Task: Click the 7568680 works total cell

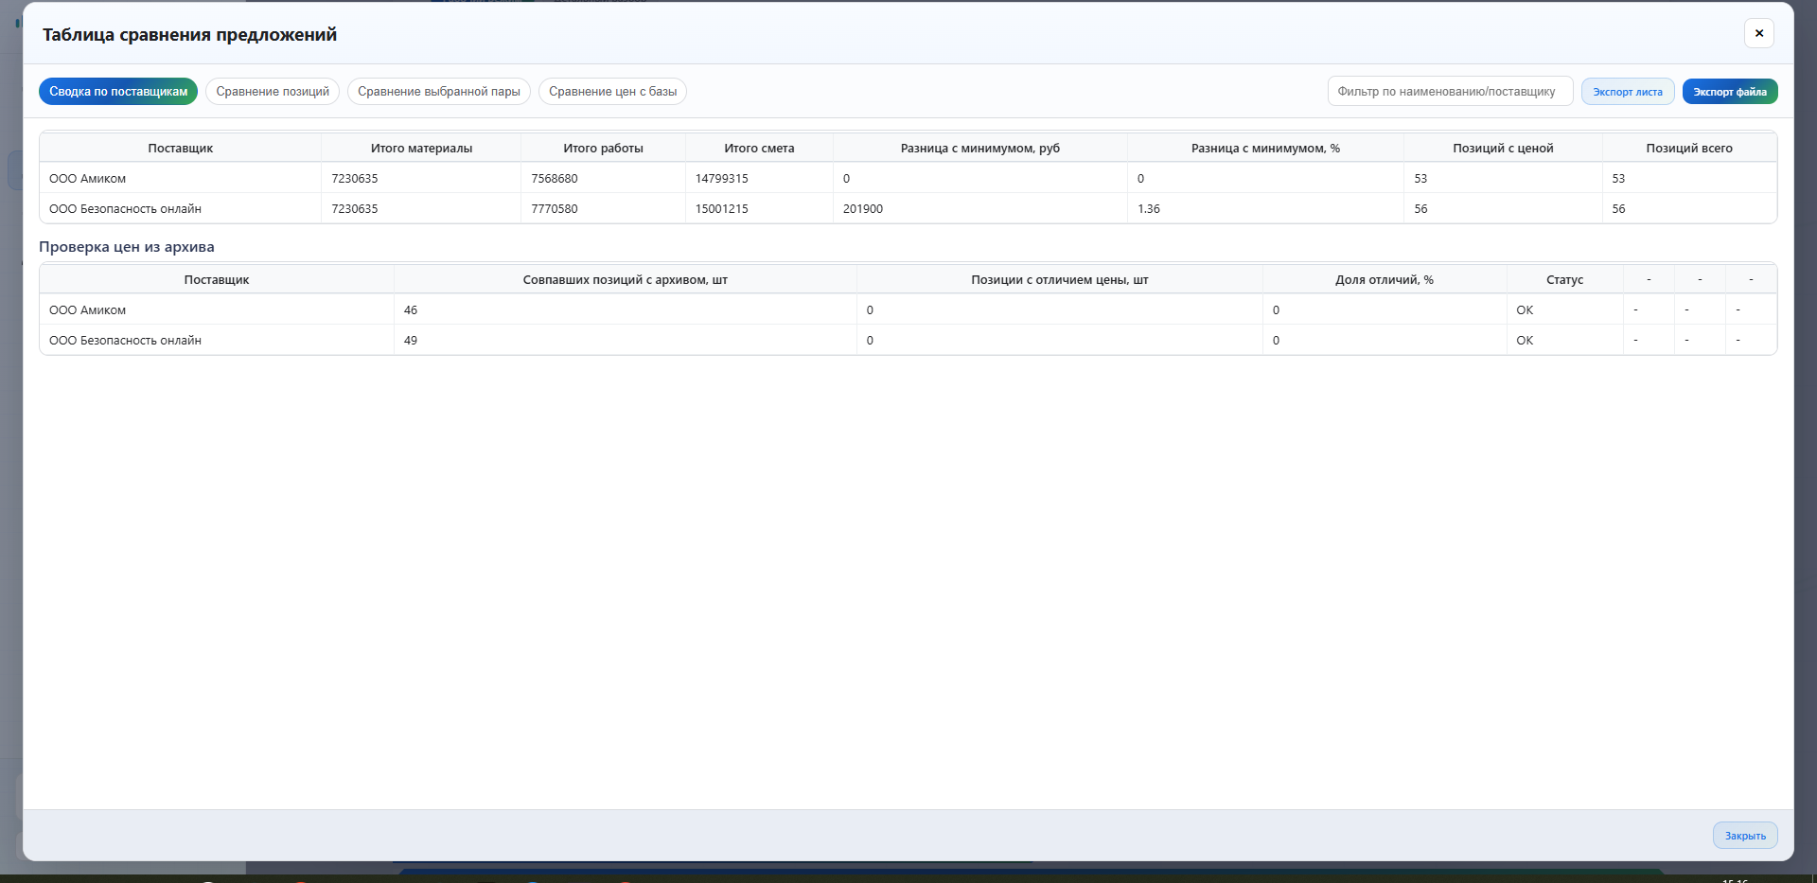Action: point(603,179)
